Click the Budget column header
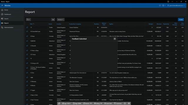Image resolution: width=188 pixels, height=105 pixels. point(151,24)
